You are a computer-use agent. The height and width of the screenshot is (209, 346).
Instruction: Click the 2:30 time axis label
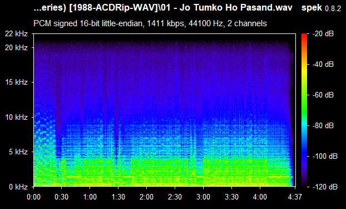point(175,197)
